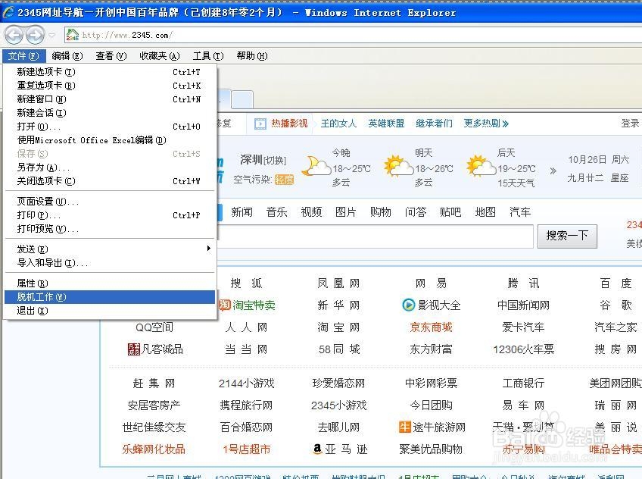Click the 凡客诚品 red logo icon
The height and width of the screenshot is (479, 642).
133,349
